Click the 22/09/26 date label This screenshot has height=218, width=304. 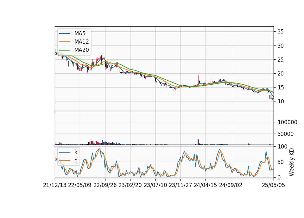pos(105,185)
